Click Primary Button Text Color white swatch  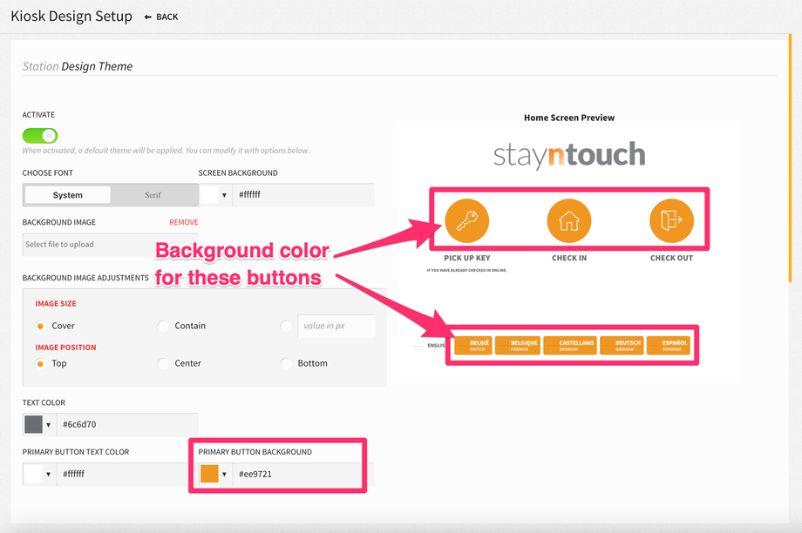coord(33,474)
